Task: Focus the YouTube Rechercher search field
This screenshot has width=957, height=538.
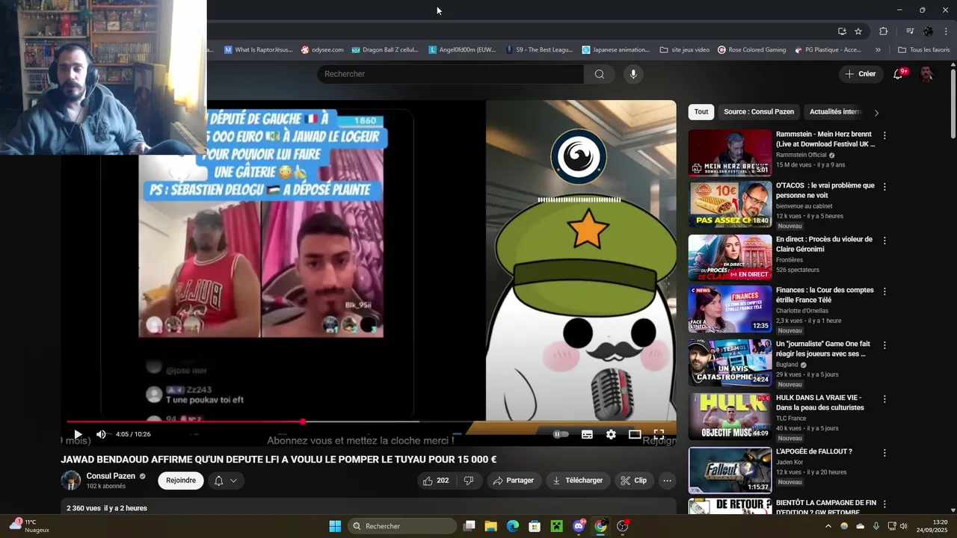Action: point(451,74)
